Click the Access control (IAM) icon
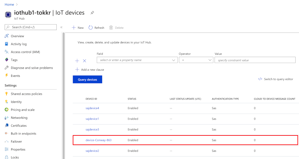Image resolution: width=299 pixels, height=159 pixels. tap(7, 52)
